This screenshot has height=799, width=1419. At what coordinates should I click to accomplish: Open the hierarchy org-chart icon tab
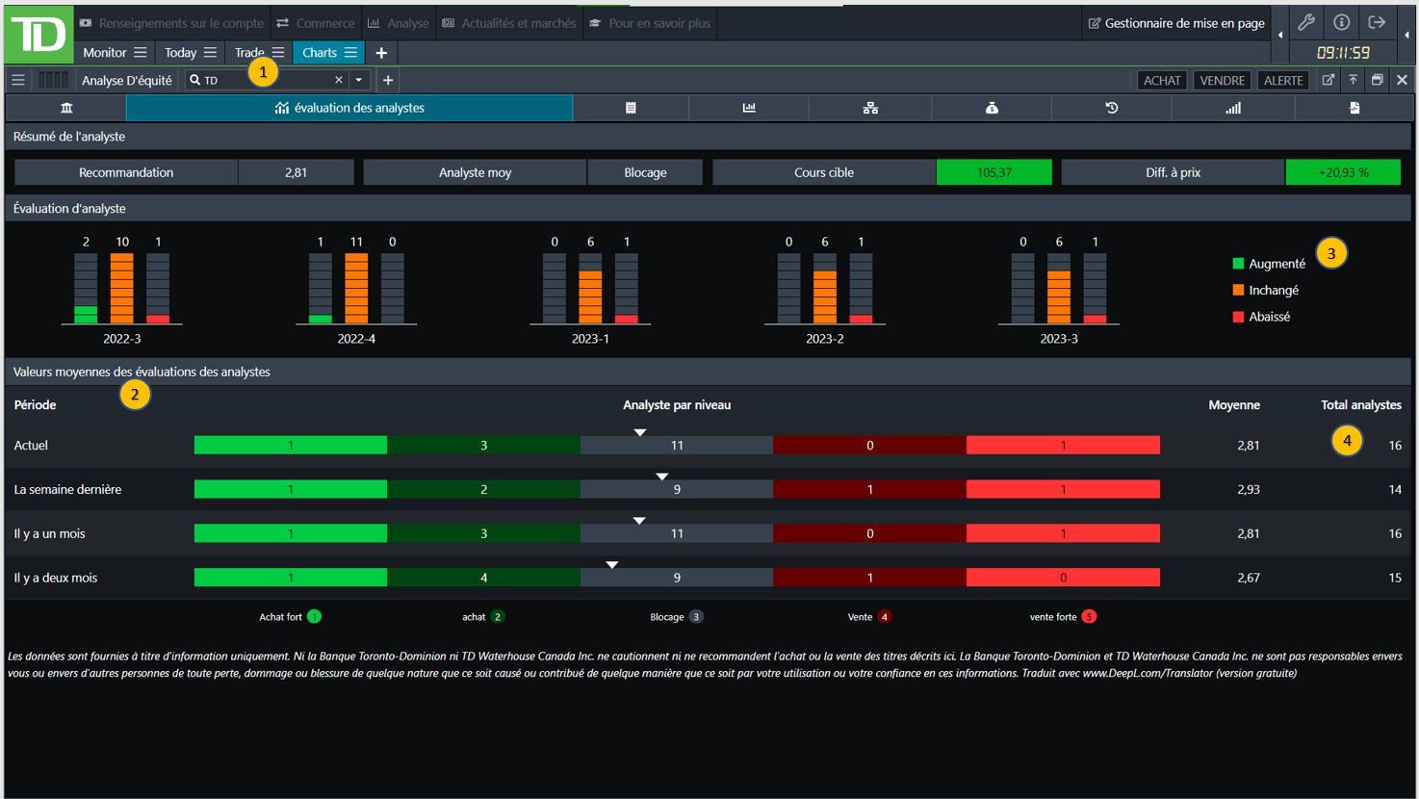tap(870, 108)
